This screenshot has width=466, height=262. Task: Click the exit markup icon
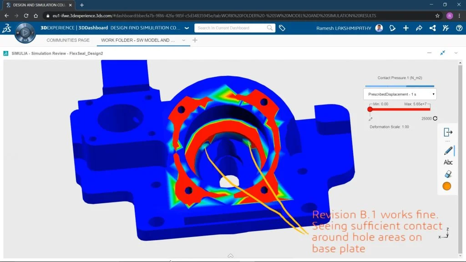click(x=448, y=132)
